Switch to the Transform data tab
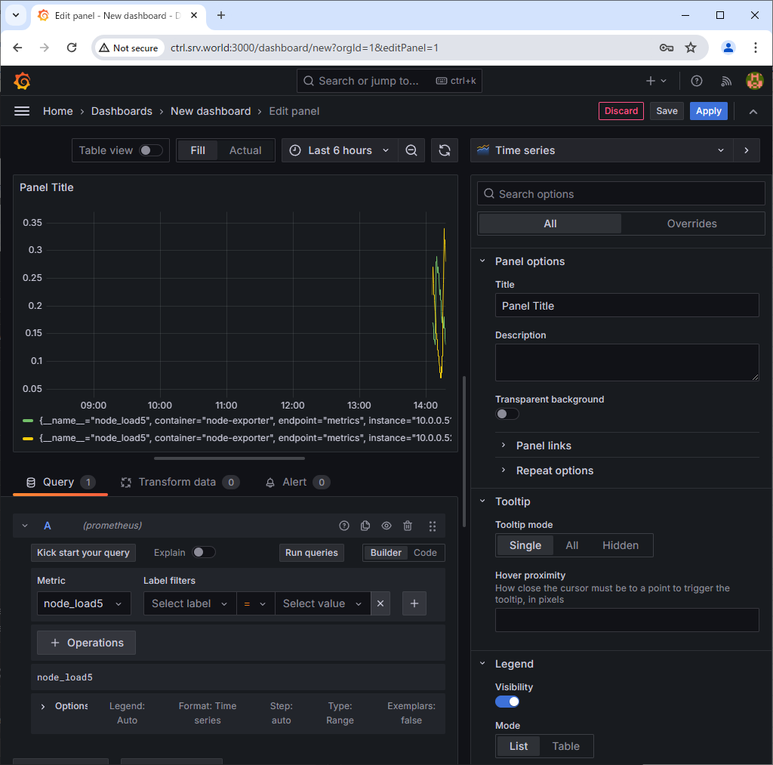Screen dimensions: 773x765 tap(177, 482)
